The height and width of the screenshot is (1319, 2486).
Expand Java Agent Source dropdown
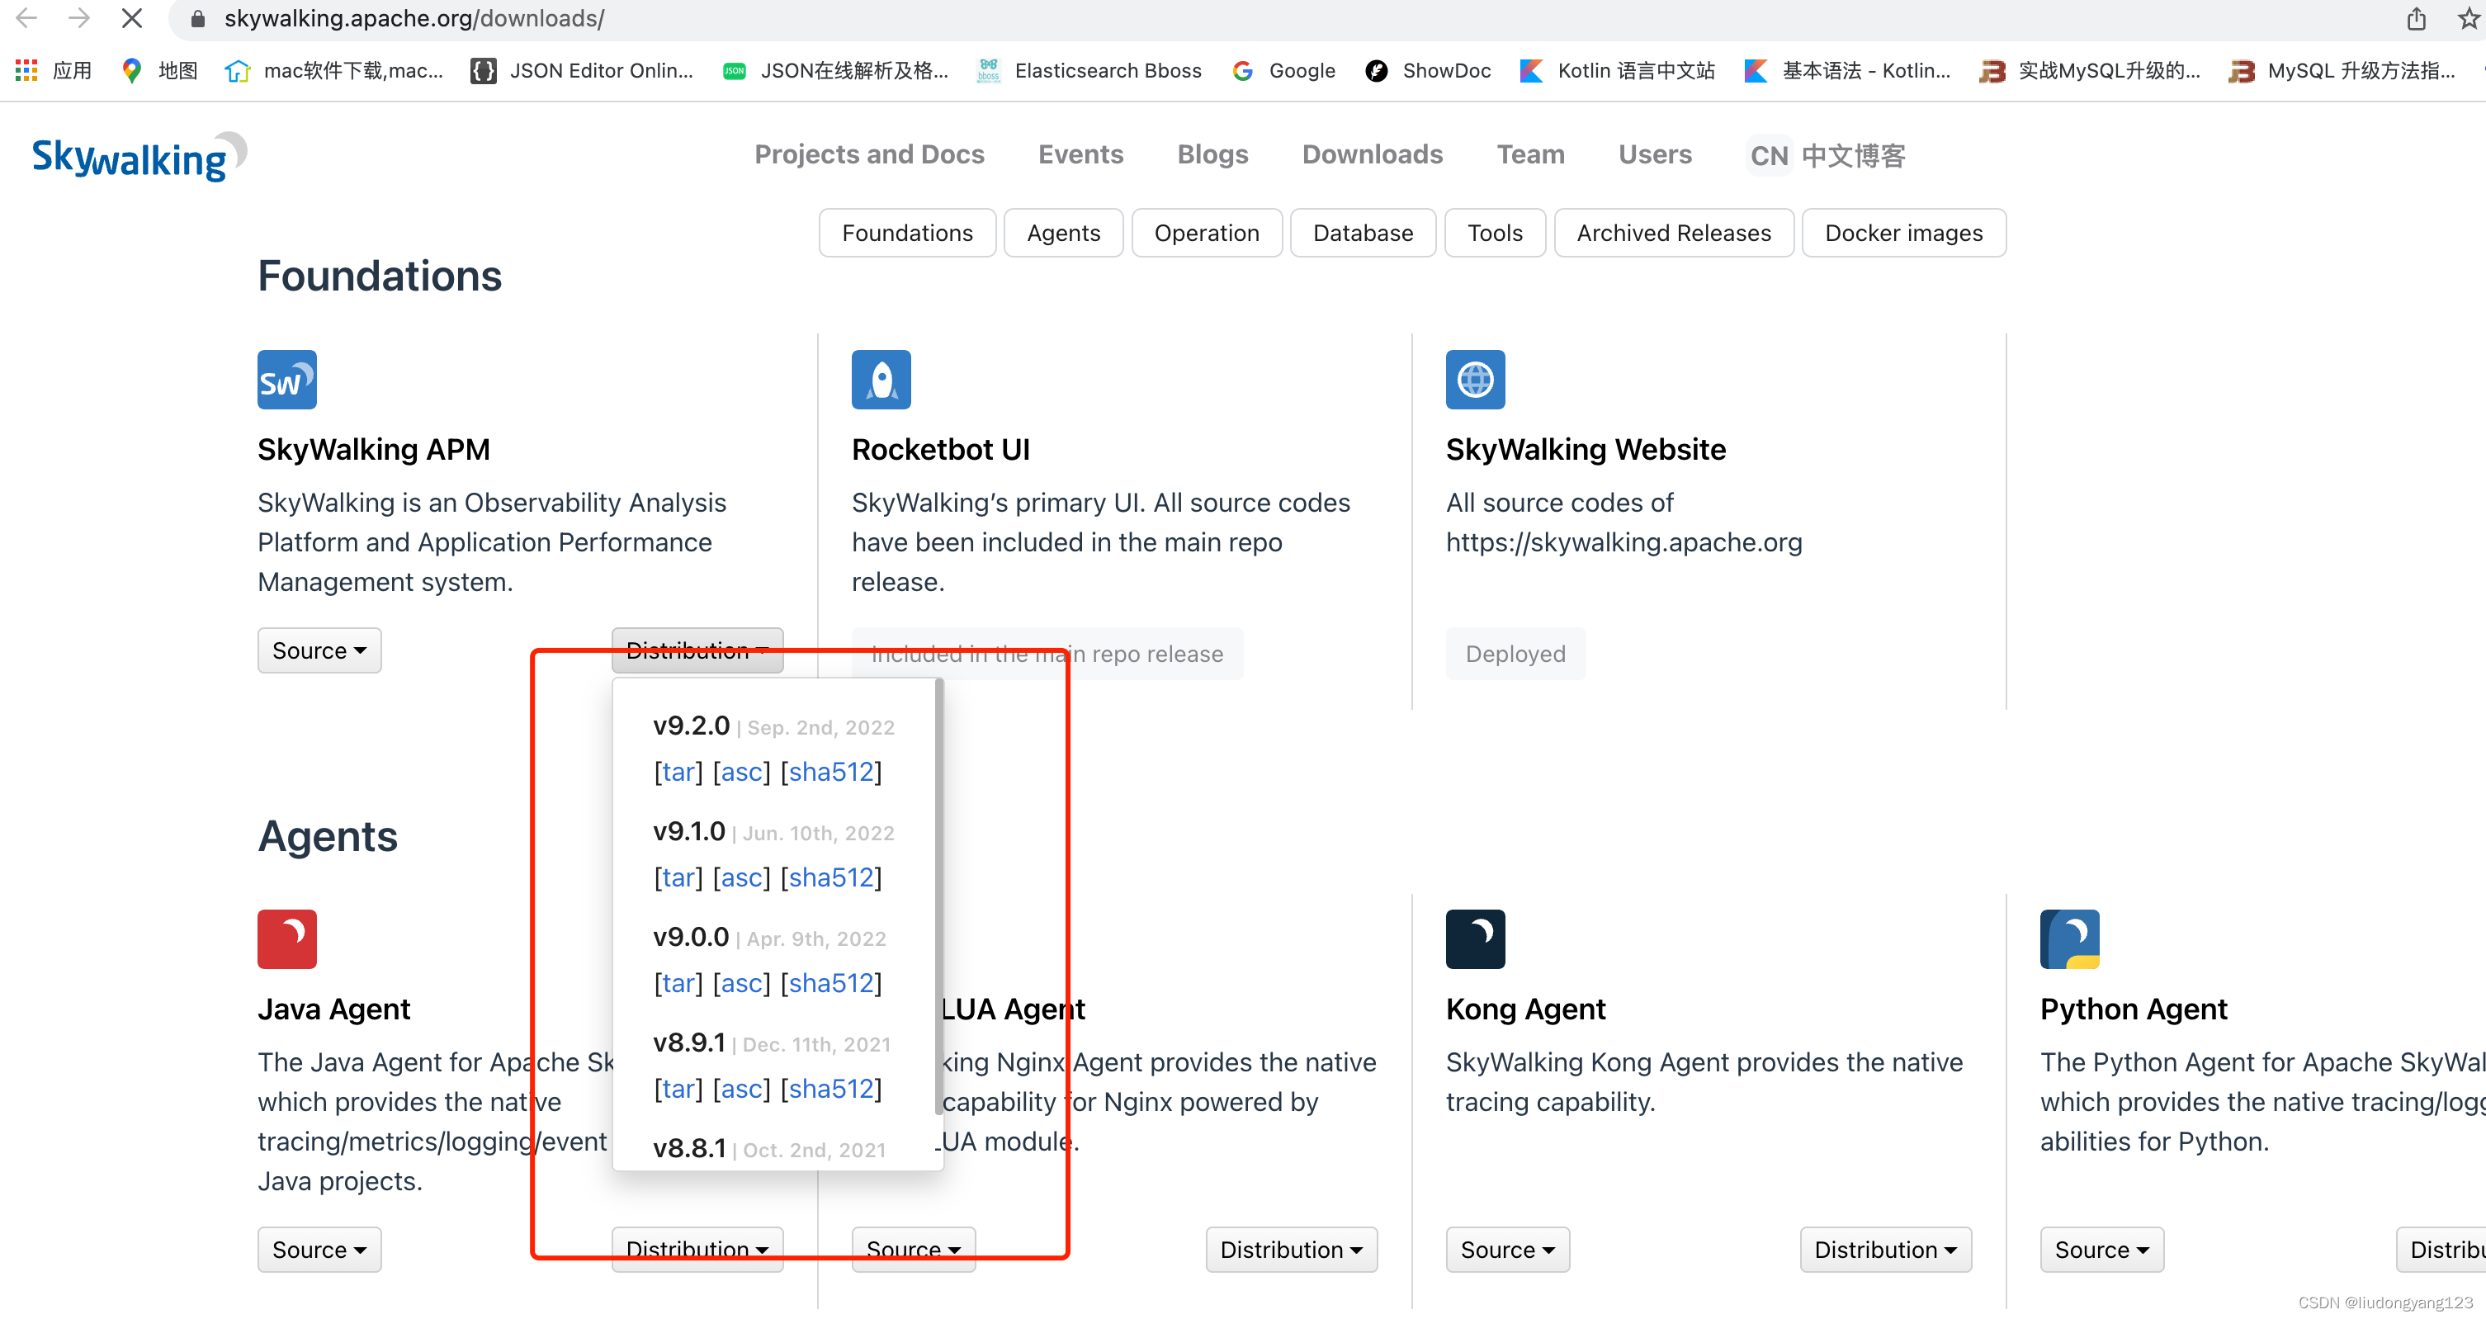pyautogui.click(x=319, y=1250)
